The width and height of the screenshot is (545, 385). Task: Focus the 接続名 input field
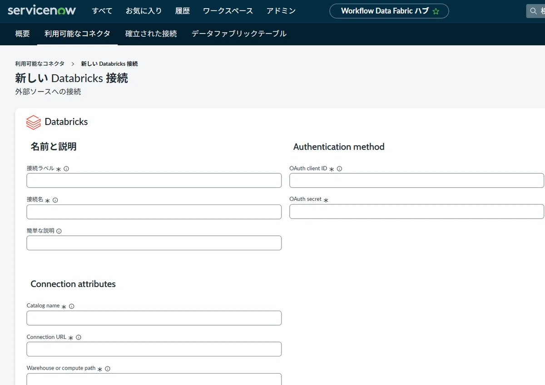tap(154, 212)
